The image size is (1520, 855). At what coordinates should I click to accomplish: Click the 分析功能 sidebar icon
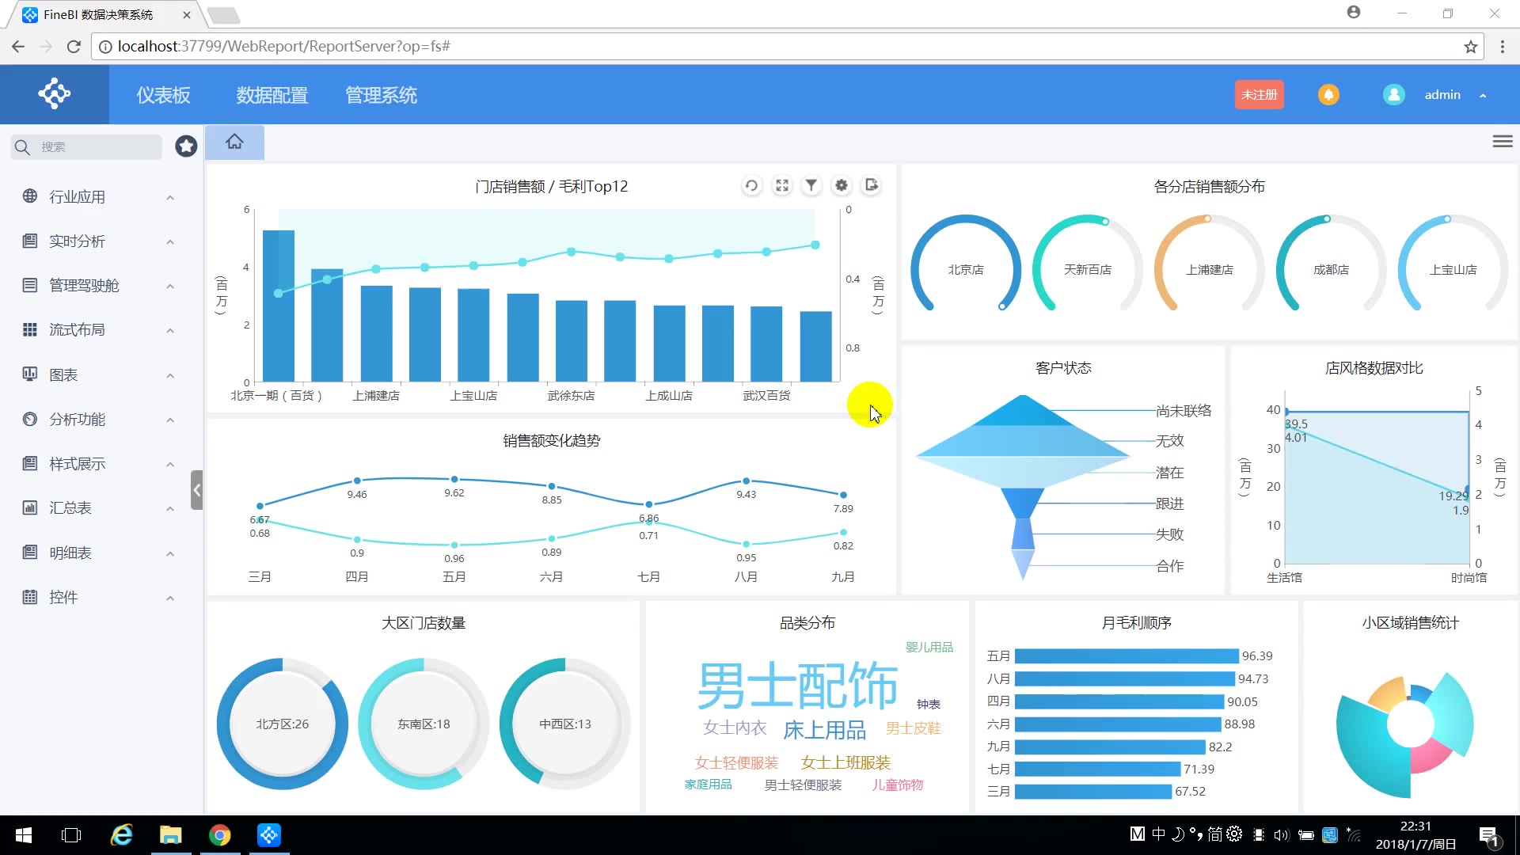30,419
